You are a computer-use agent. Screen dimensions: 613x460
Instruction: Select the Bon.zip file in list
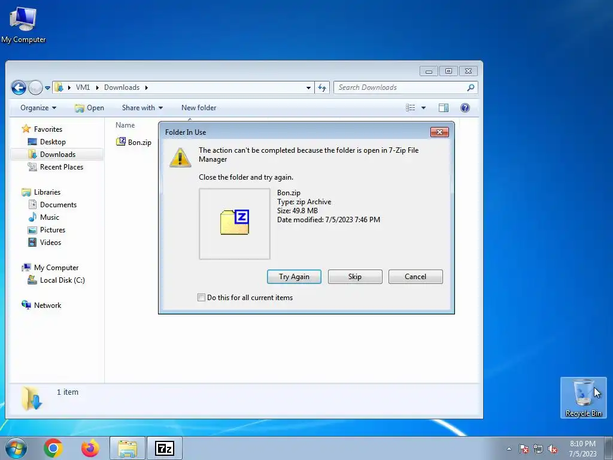tap(134, 142)
